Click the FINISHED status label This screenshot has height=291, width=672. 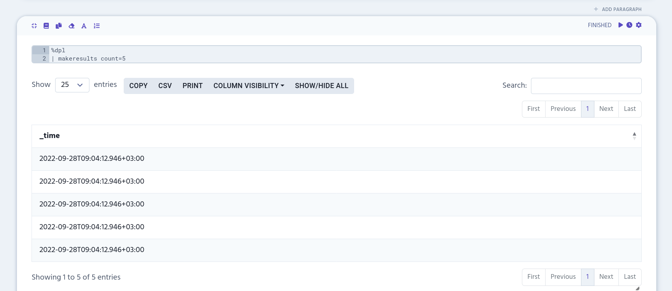600,25
